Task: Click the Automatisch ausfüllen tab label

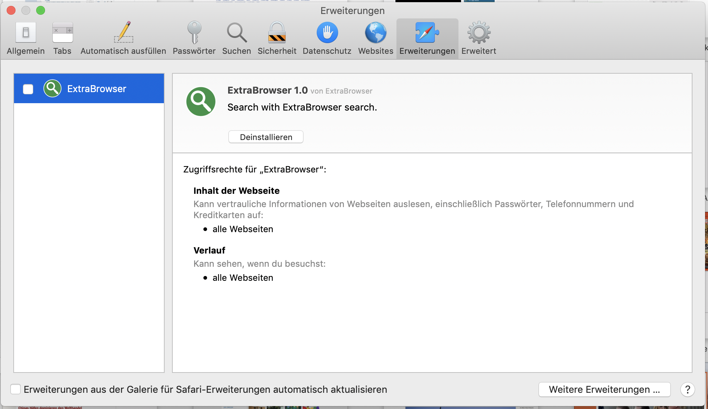Action: coord(123,51)
